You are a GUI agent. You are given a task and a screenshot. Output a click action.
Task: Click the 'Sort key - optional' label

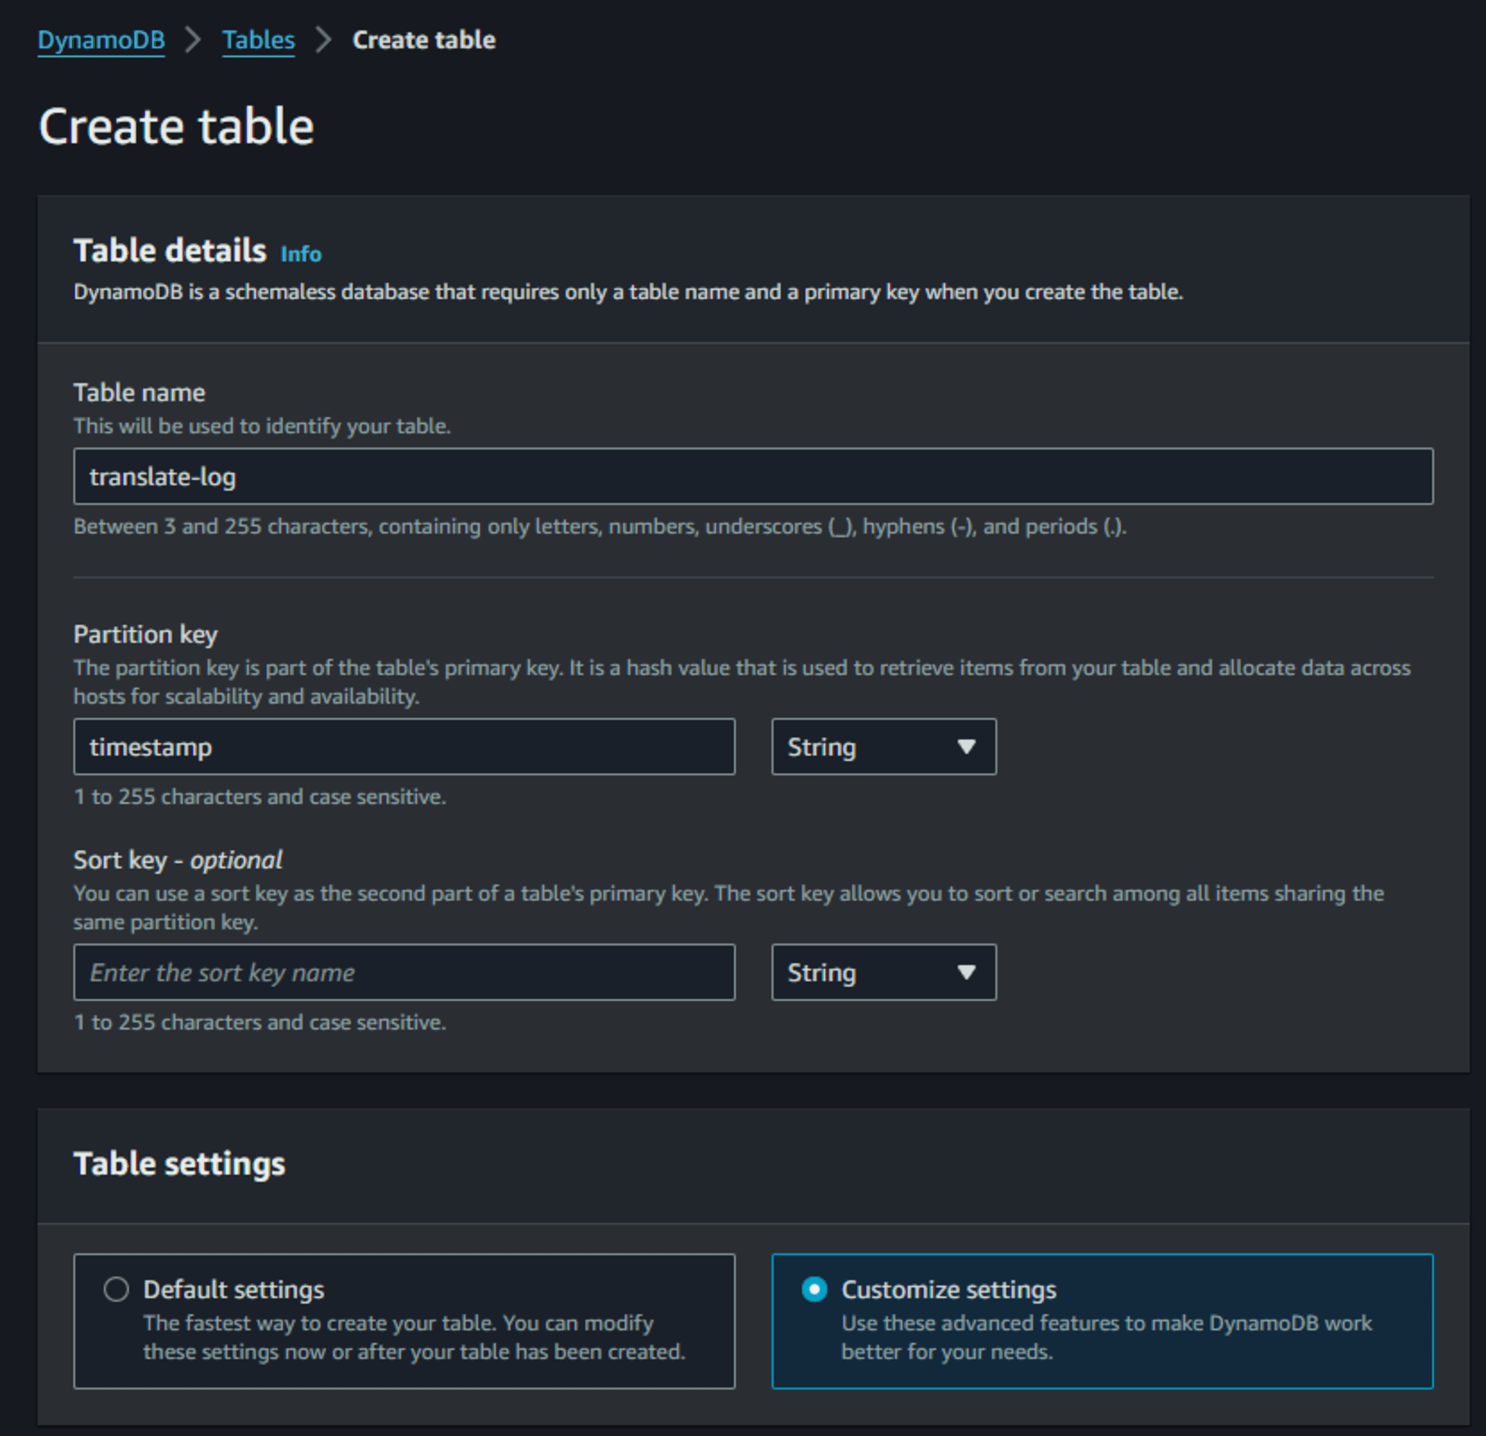[178, 860]
